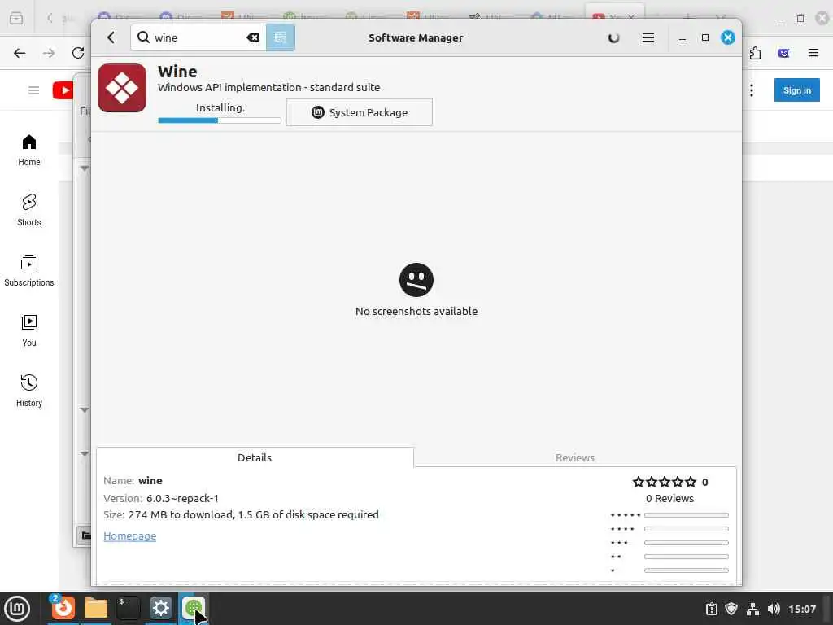This screenshot has width=833, height=625.
Task: Open network connections tray icon
Action: [x=752, y=609]
